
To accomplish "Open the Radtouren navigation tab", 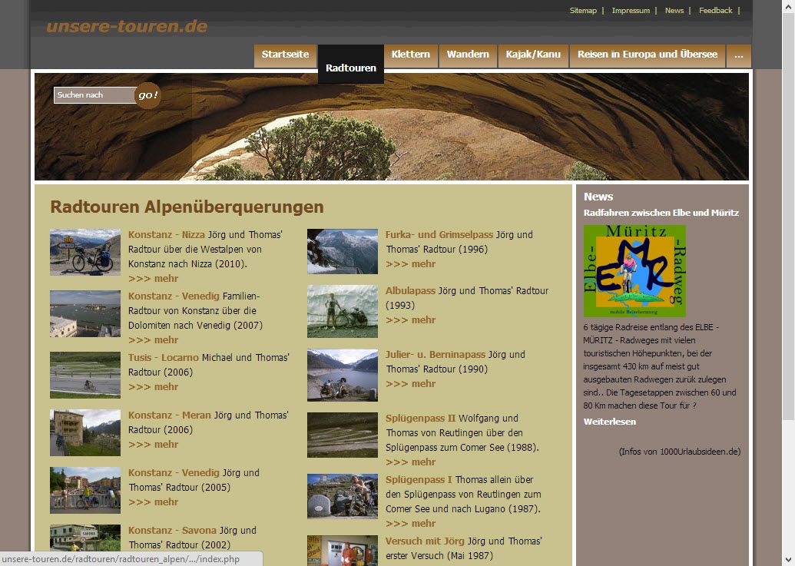I will 351,68.
